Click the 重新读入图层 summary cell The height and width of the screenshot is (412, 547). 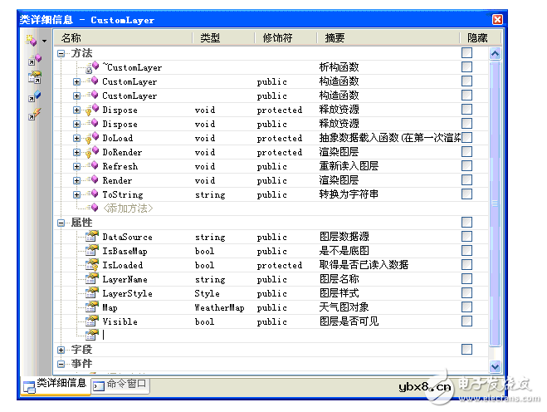(349, 166)
